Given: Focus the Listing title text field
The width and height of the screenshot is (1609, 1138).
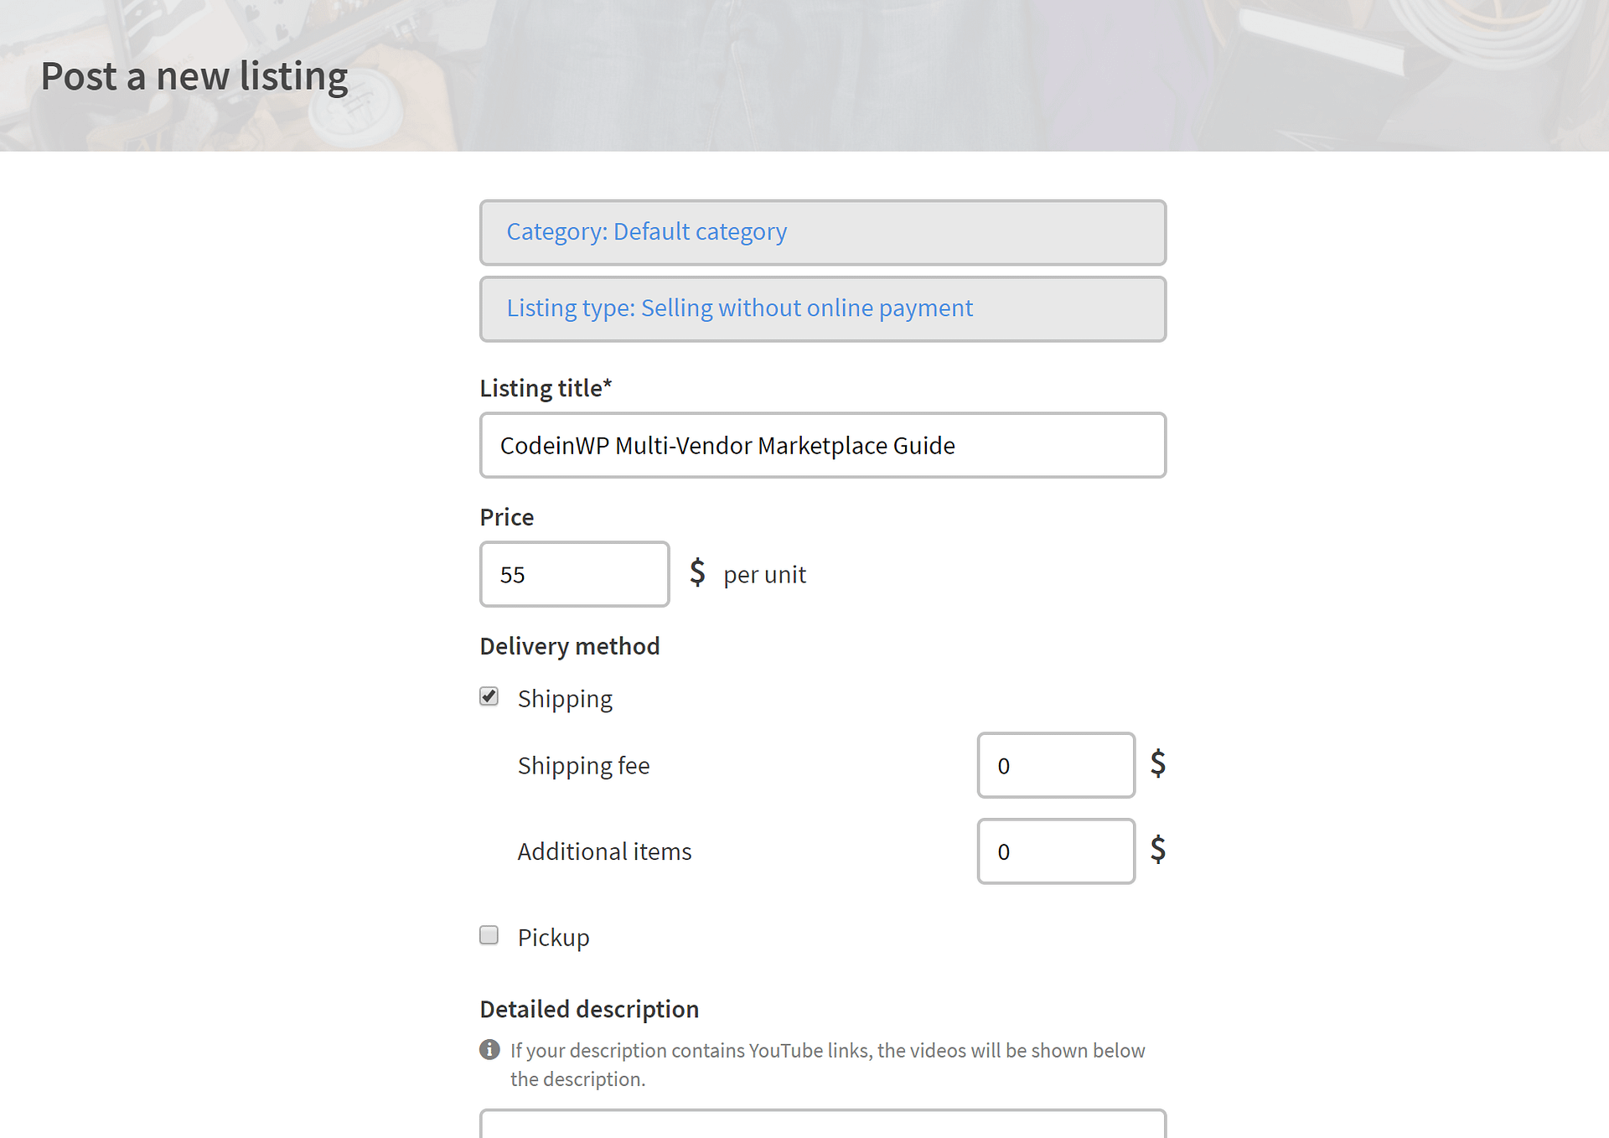Looking at the screenshot, I should (822, 446).
